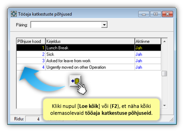Click the vertical scrollbar thumb
Image resolution: width=184 pixels, height=132 pixels.
coord(164,74)
